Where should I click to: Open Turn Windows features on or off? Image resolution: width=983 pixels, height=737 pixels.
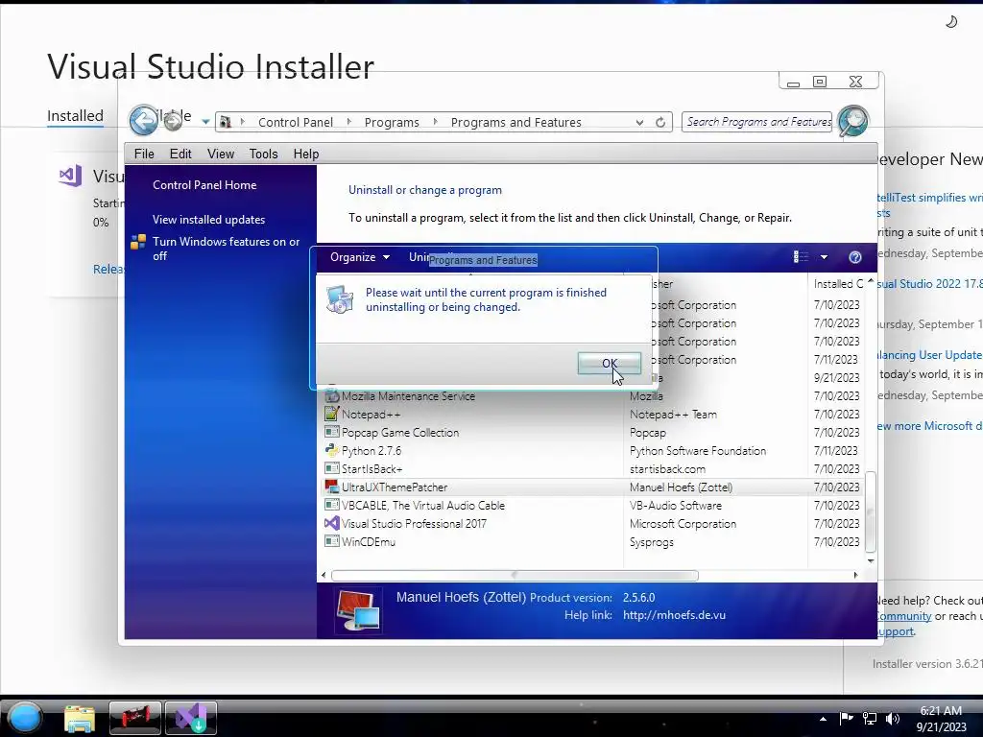point(227,249)
